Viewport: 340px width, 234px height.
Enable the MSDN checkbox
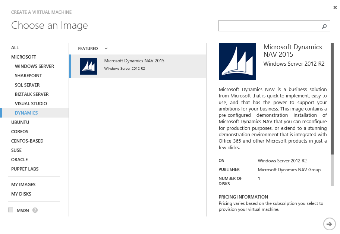coord(11,210)
